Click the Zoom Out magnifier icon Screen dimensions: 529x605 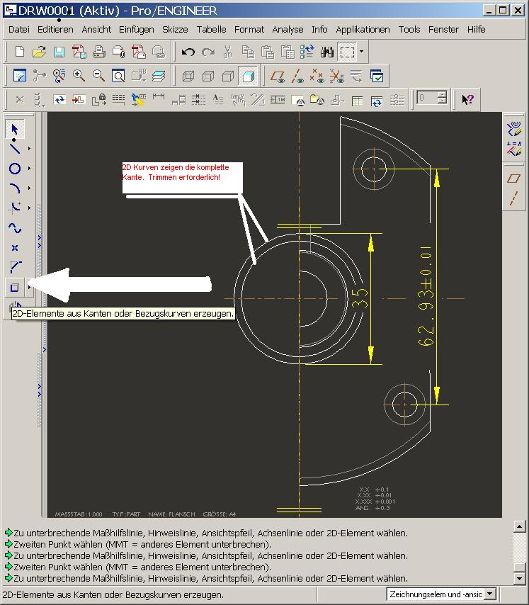[x=98, y=76]
